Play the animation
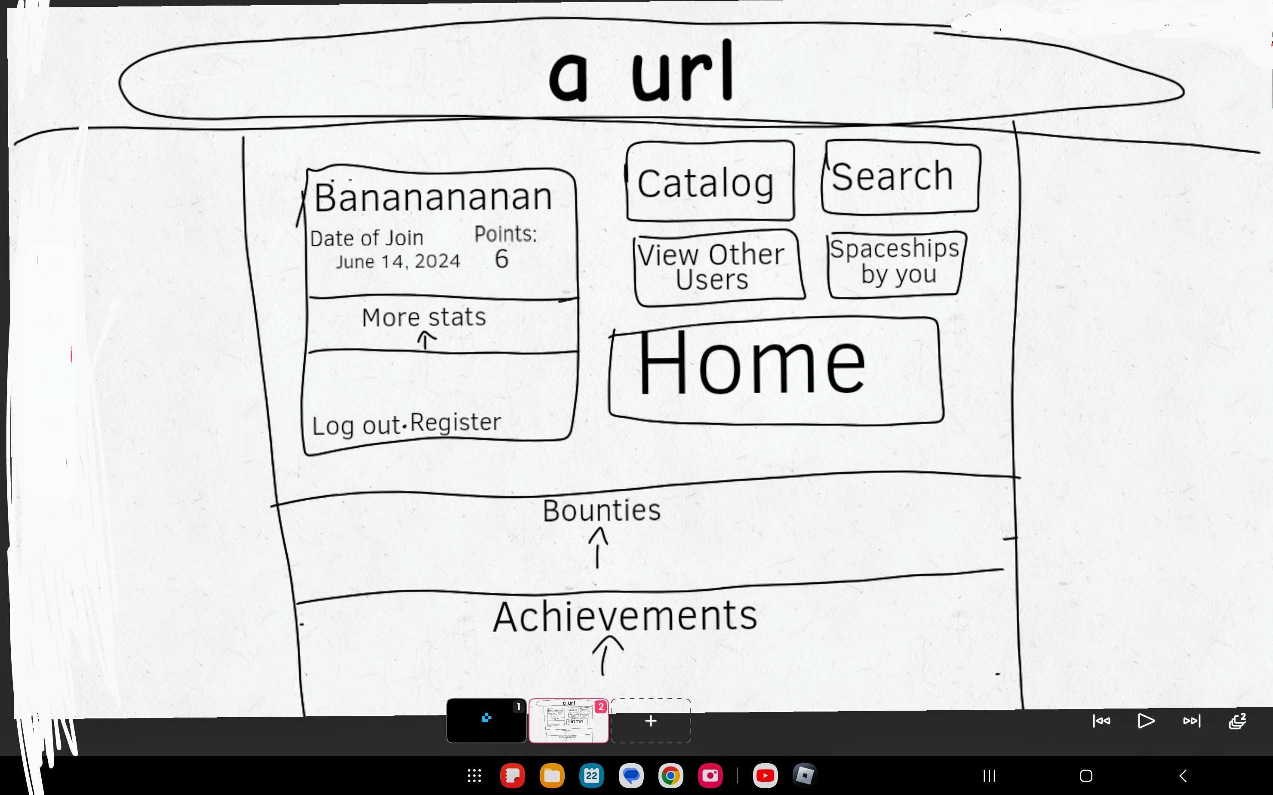 [1146, 721]
